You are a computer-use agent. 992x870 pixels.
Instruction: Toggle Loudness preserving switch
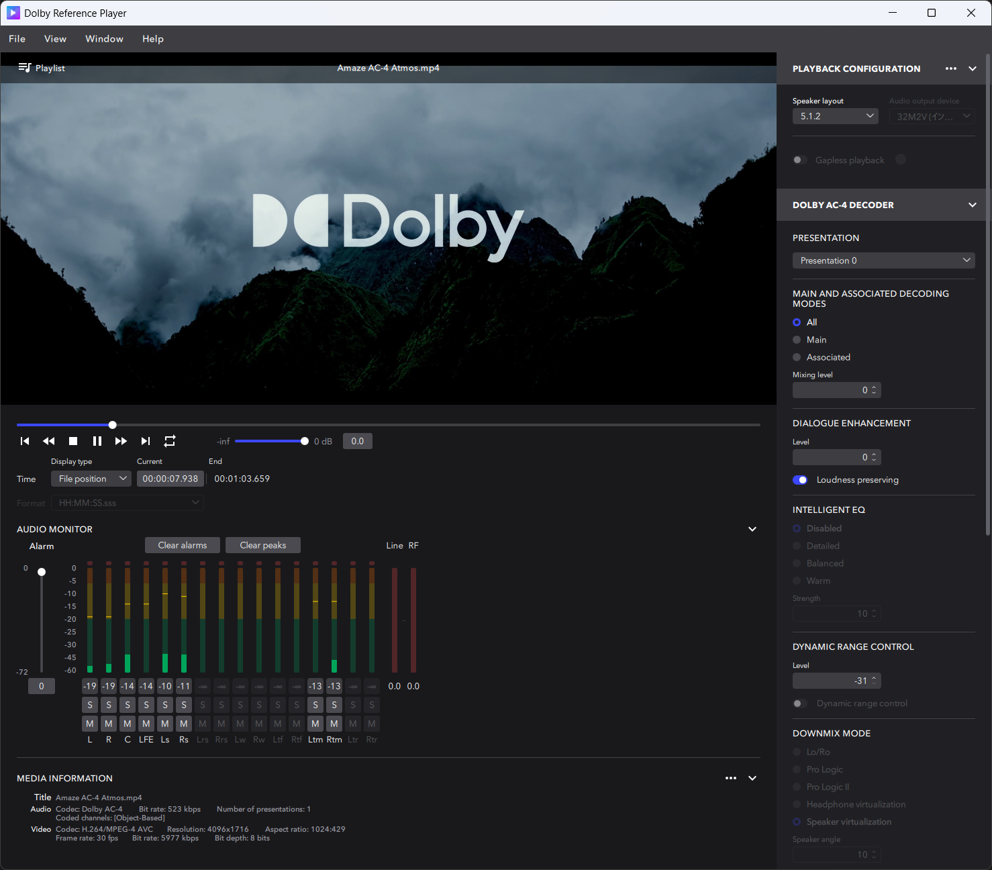800,480
